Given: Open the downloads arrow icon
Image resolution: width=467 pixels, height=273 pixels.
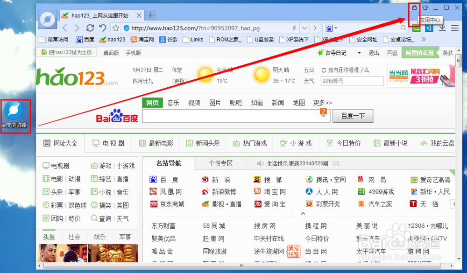Looking at the screenshot, I should [442, 28].
